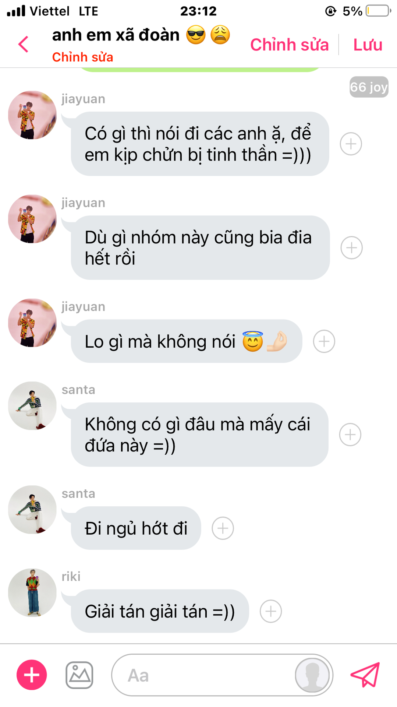Image resolution: width=397 pixels, height=707 pixels.
Task: Tap santa's avatar beside "Đi ngủ hớt đi"
Action: tap(32, 510)
